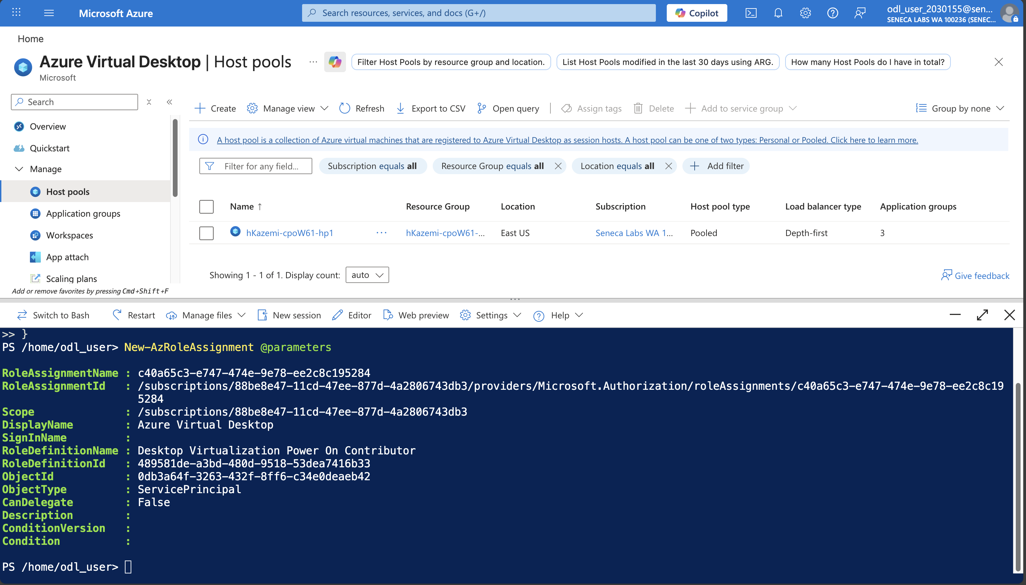Viewport: 1026px width, 585px height.
Task: Open the notifications bell
Action: 778,13
